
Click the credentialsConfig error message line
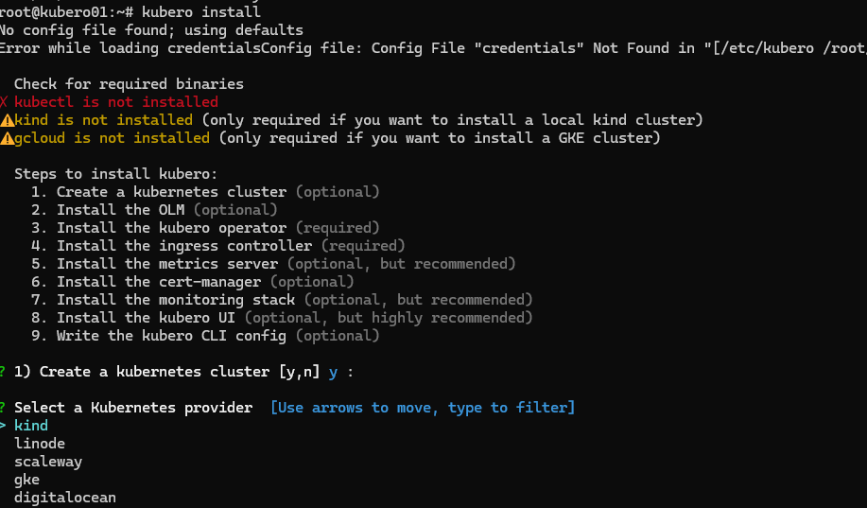coord(378,48)
